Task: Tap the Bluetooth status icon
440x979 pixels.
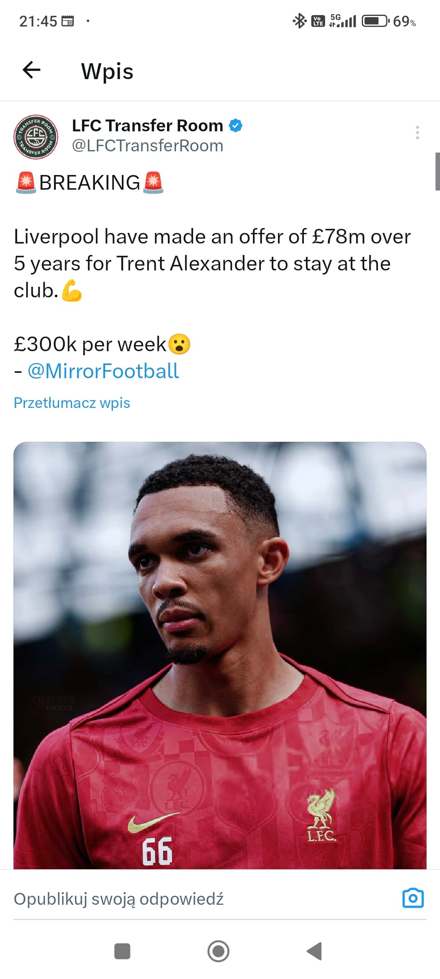Action: pyautogui.click(x=299, y=21)
